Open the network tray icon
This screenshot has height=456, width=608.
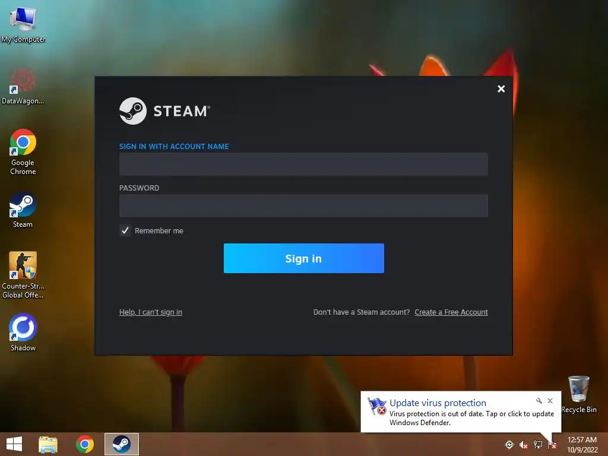pos(538,445)
